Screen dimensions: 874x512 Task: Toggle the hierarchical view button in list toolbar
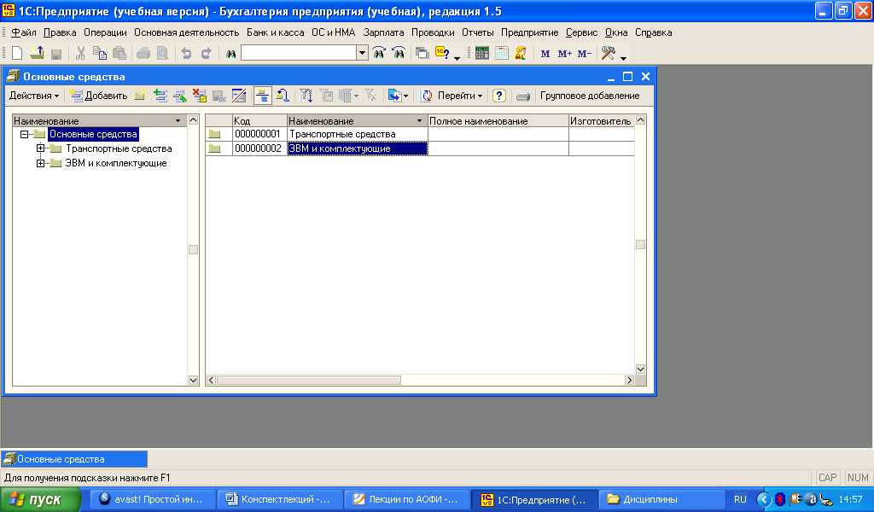pyautogui.click(x=263, y=96)
